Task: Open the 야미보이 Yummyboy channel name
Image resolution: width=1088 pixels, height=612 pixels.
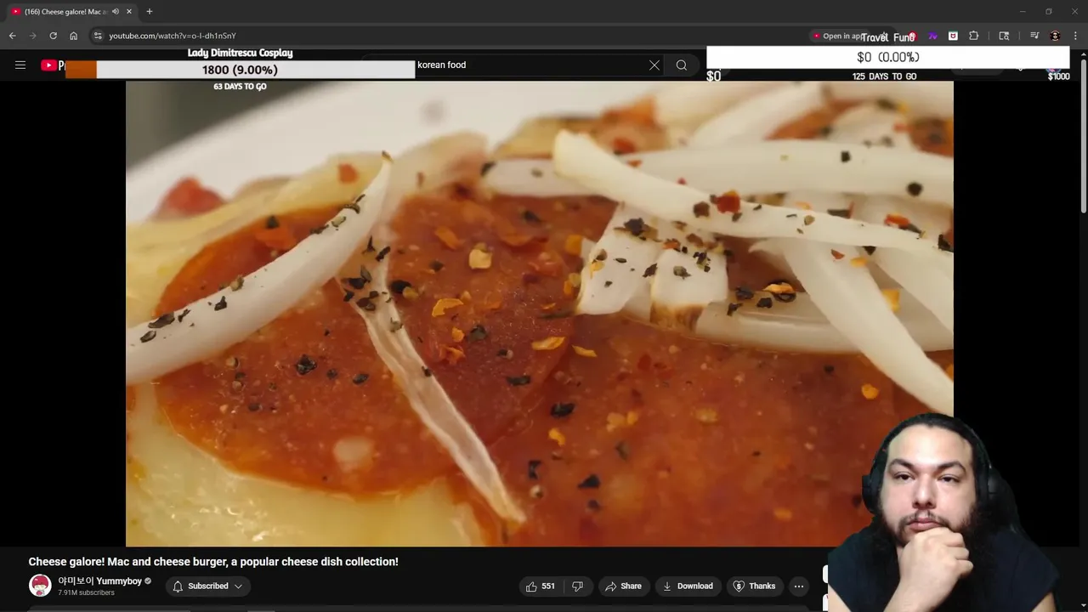Action: 99,581
